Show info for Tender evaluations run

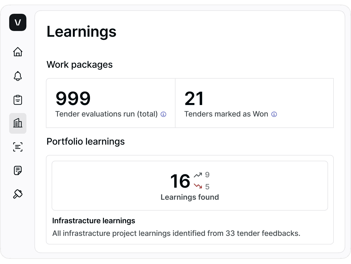pyautogui.click(x=163, y=114)
